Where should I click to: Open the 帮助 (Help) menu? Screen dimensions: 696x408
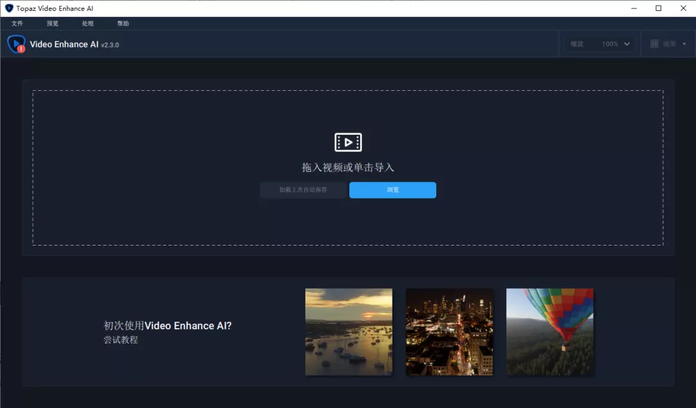click(x=123, y=24)
